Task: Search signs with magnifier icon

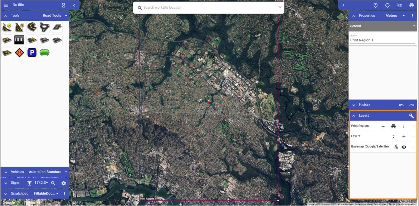Action: point(53,183)
